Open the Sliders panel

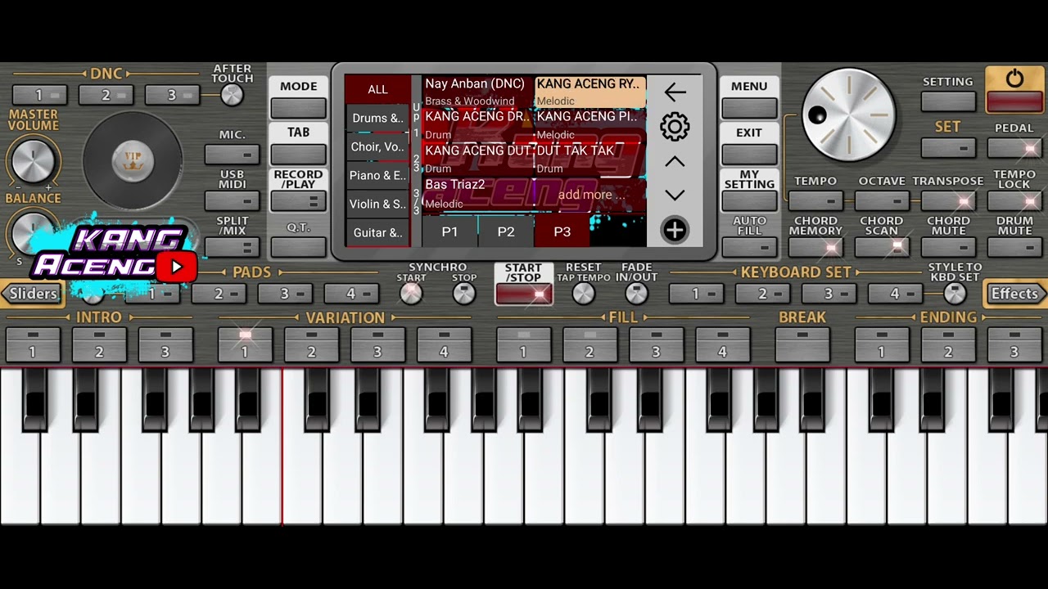coord(33,294)
